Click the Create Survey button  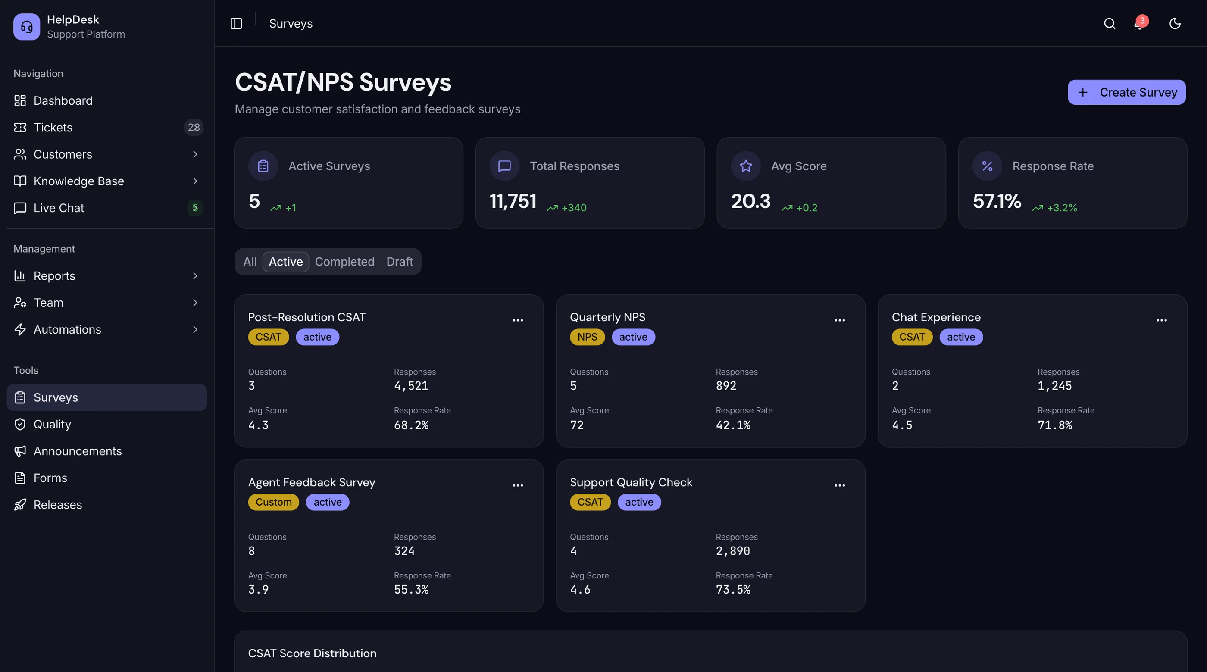click(x=1126, y=92)
